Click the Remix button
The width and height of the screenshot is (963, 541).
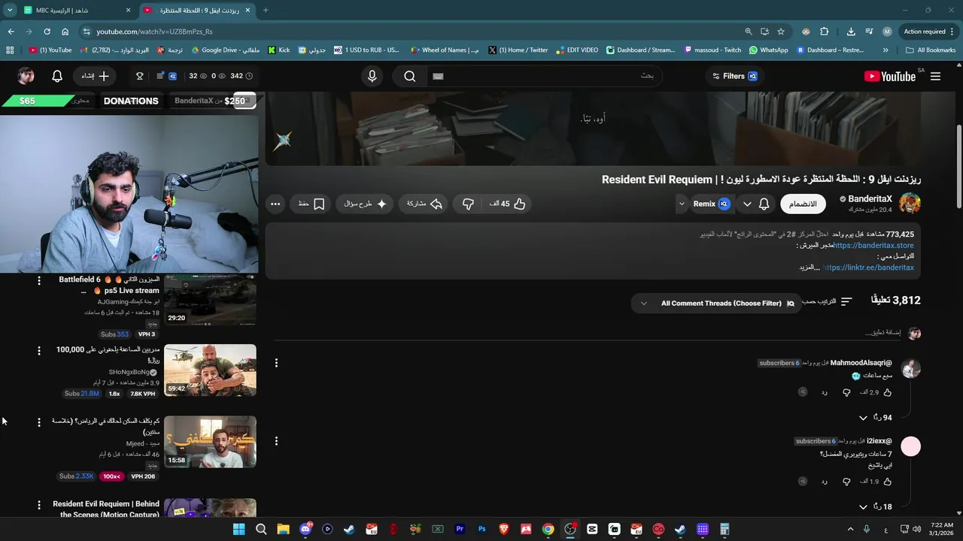pyautogui.click(x=712, y=204)
